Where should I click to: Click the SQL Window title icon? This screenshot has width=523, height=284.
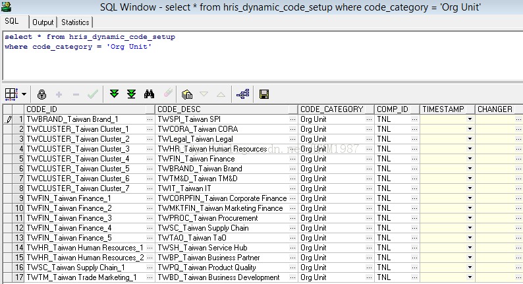tap(6, 7)
